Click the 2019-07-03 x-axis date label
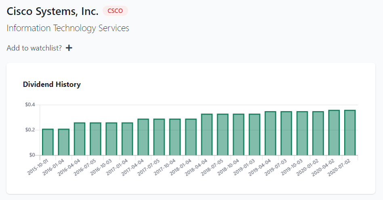 pyautogui.click(x=276, y=167)
